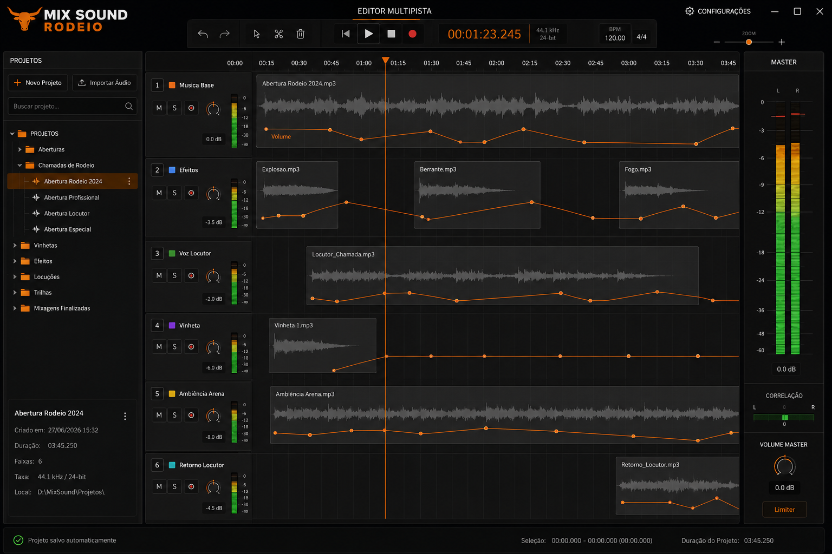This screenshot has height=554, width=832.
Task: Start recording with the red record button
Action: pos(412,34)
